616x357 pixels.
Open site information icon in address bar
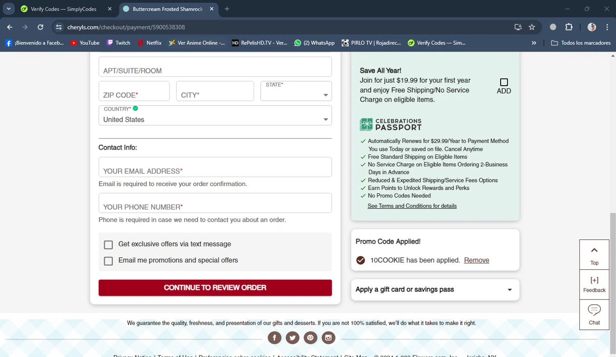pos(59,27)
